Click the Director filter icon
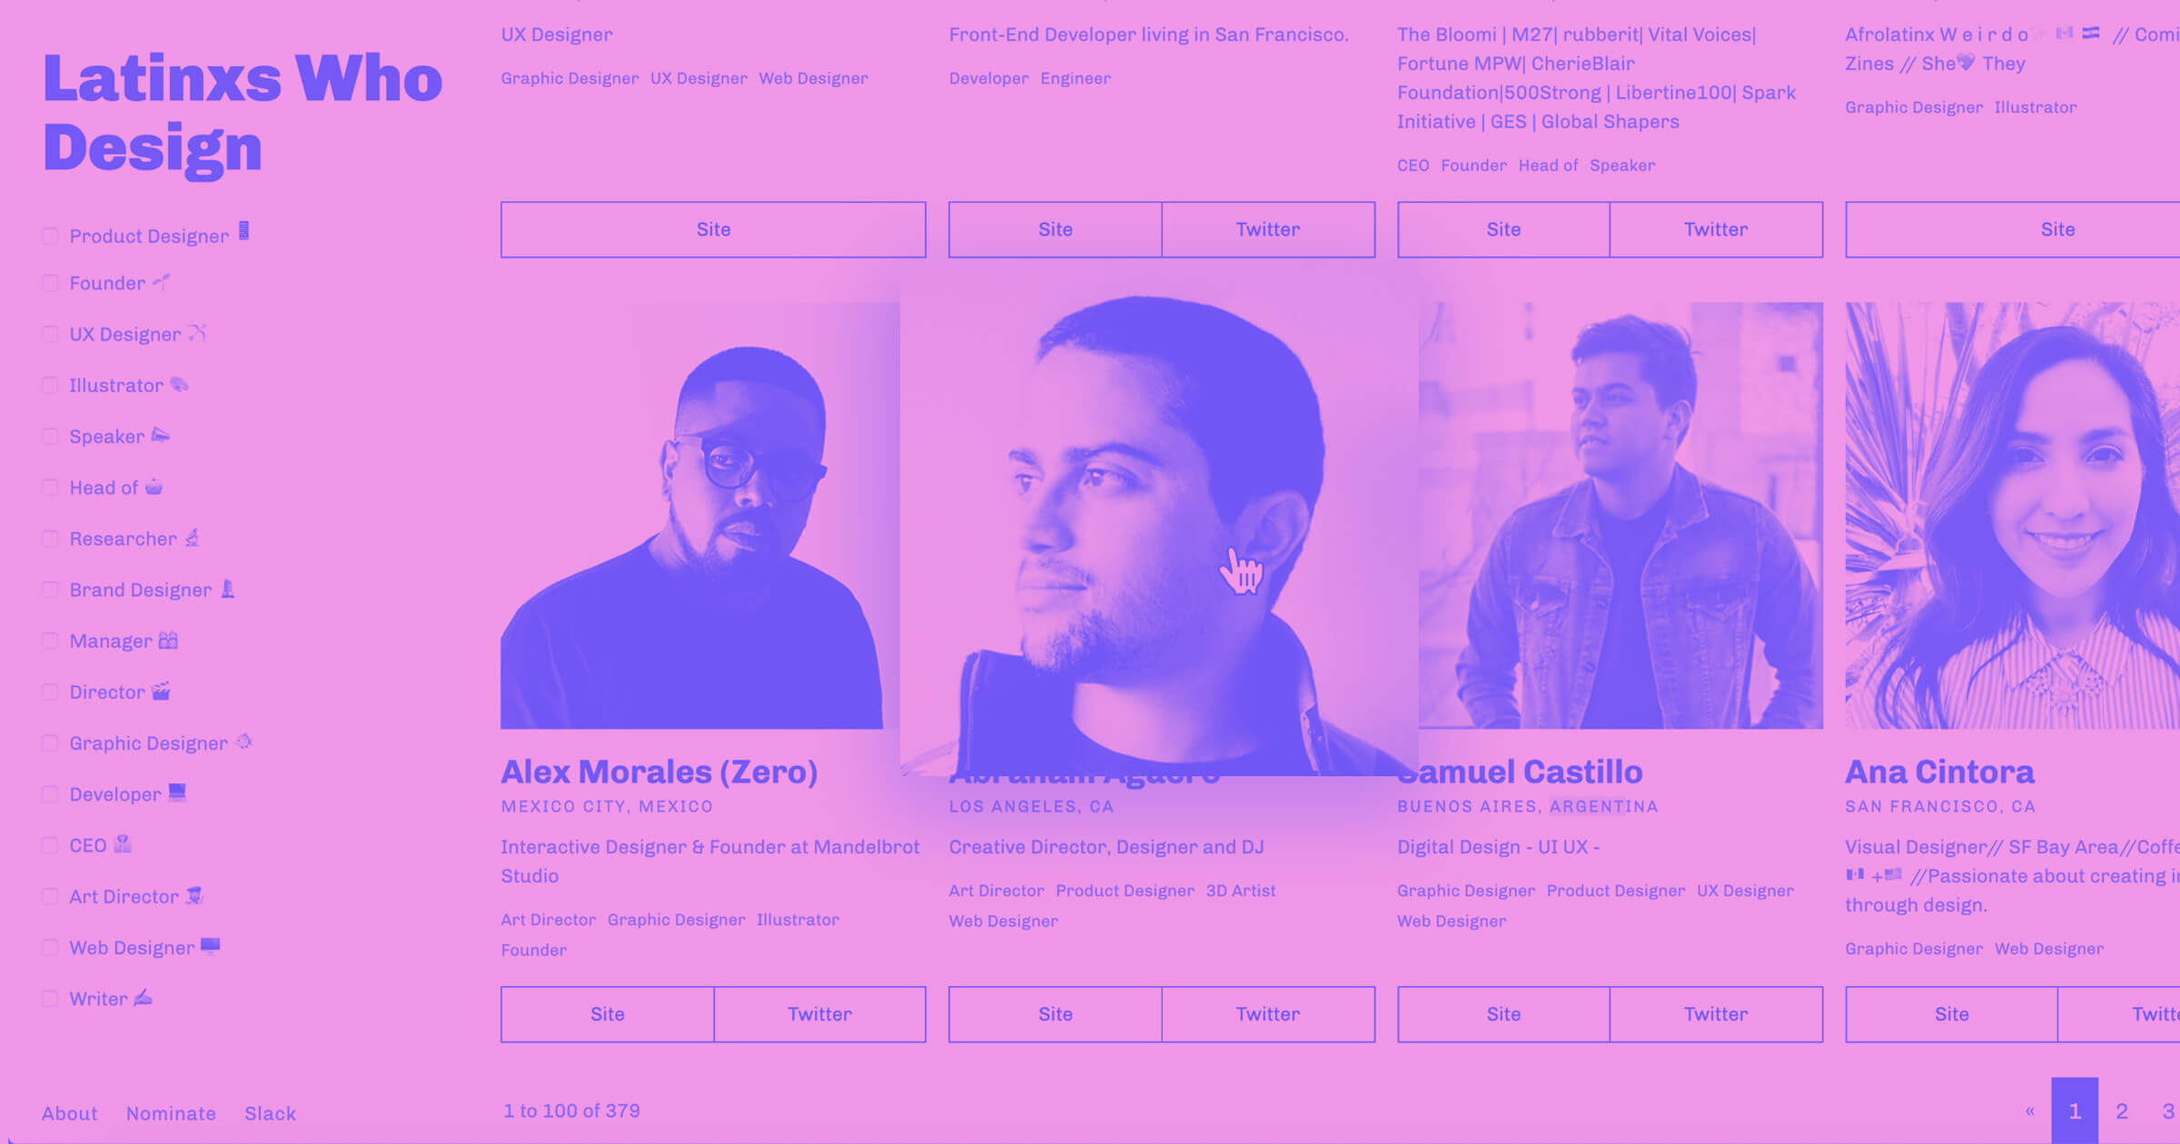The width and height of the screenshot is (2180, 1144). tap(163, 692)
